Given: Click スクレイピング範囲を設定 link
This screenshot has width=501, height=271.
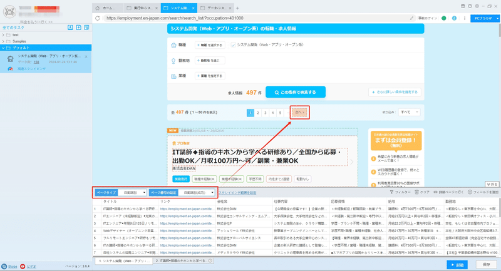Looking at the screenshot, I should tap(237, 193).
